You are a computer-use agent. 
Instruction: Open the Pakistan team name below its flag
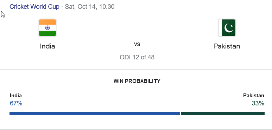[x=227, y=46]
